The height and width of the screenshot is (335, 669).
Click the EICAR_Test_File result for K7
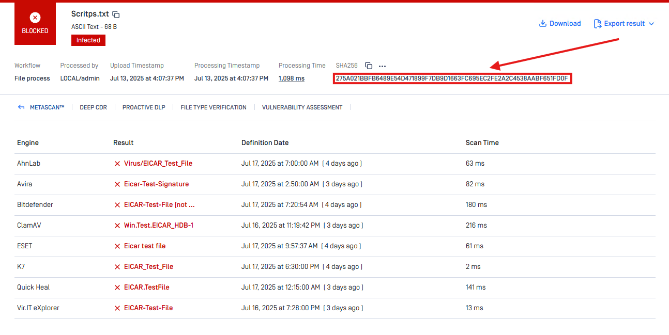149,266
